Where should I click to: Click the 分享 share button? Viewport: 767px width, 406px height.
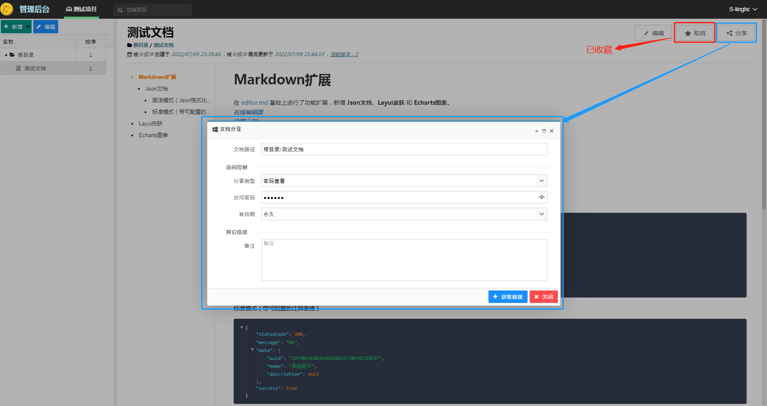click(736, 33)
